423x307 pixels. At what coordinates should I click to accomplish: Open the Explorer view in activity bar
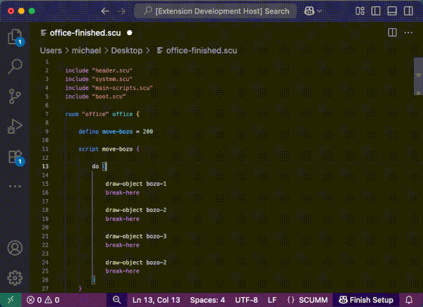coord(15,37)
